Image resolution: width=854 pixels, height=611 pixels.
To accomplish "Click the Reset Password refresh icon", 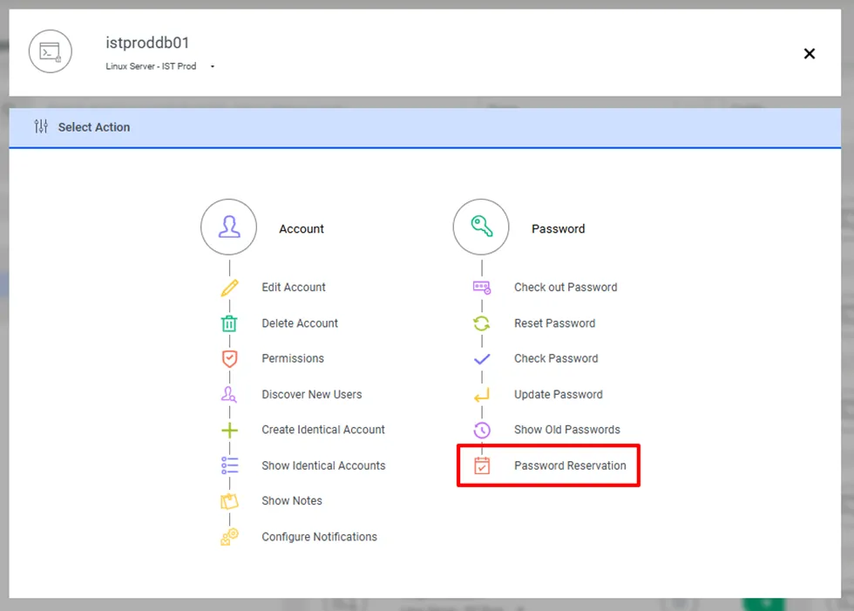I will point(481,323).
